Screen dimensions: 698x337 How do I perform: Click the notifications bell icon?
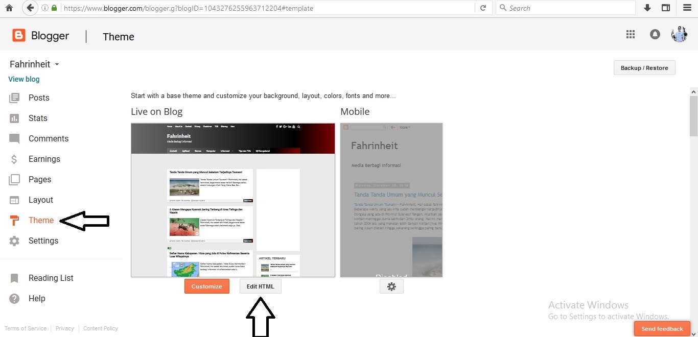pos(655,34)
